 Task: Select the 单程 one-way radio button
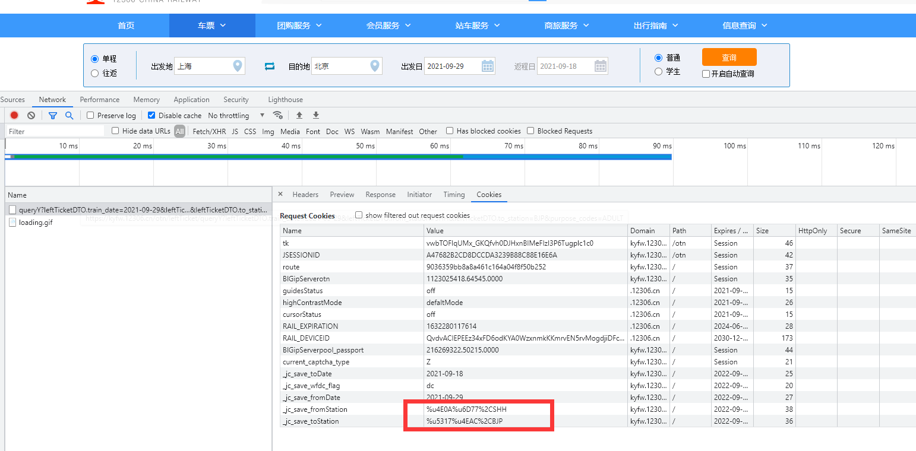pos(94,59)
